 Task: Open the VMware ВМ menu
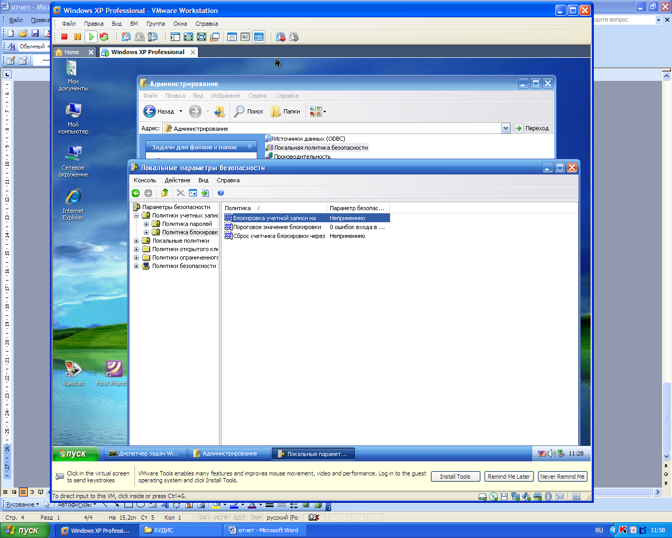click(x=134, y=24)
